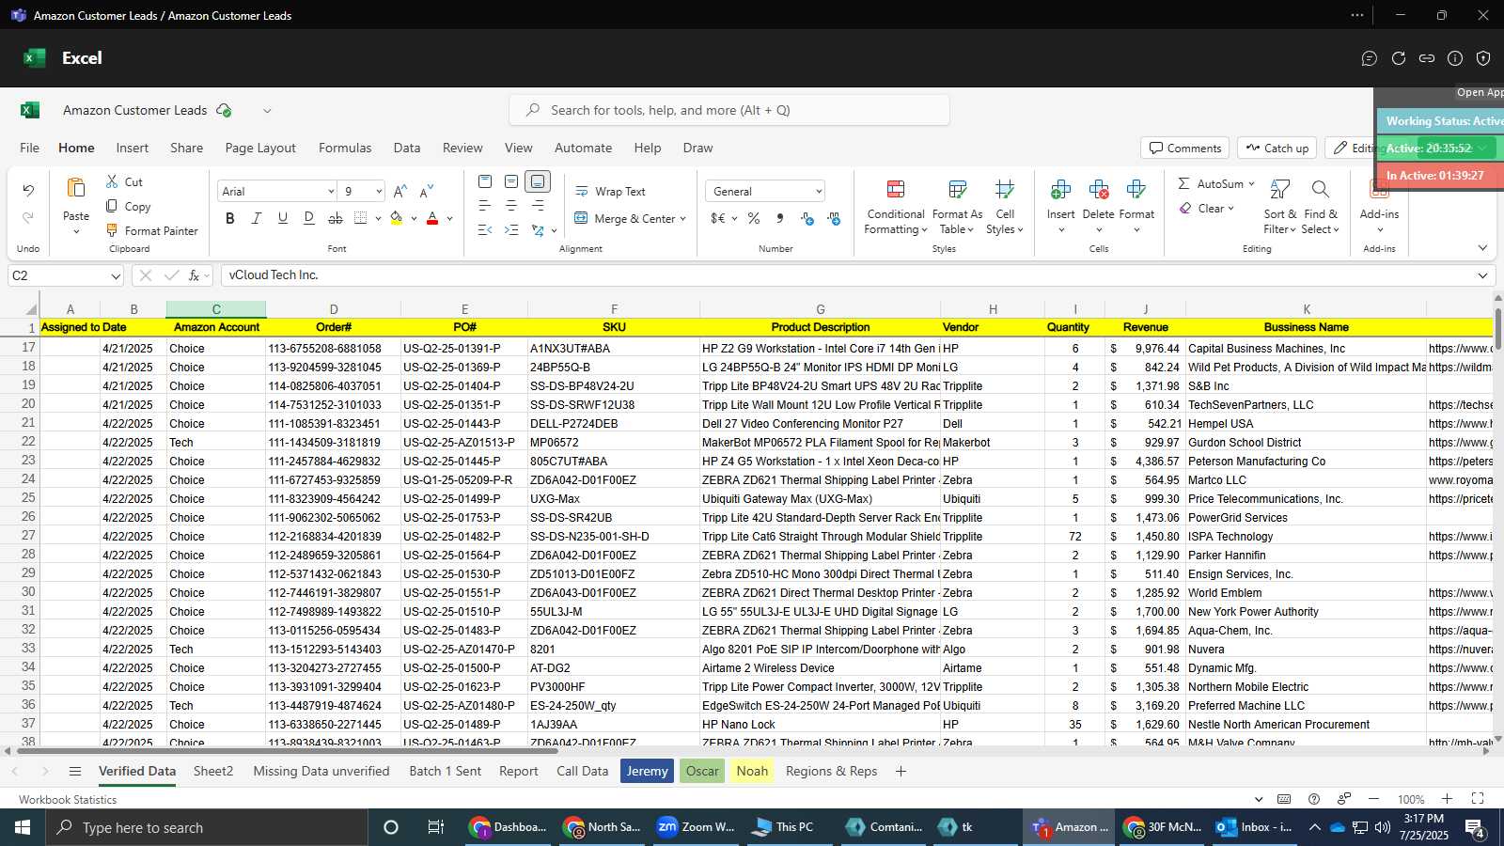Open Sort & Filter options
Image resolution: width=1504 pixels, height=846 pixels.
[x=1279, y=207]
